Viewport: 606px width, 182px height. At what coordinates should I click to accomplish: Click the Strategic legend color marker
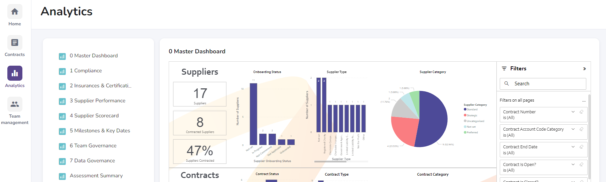point(465,115)
